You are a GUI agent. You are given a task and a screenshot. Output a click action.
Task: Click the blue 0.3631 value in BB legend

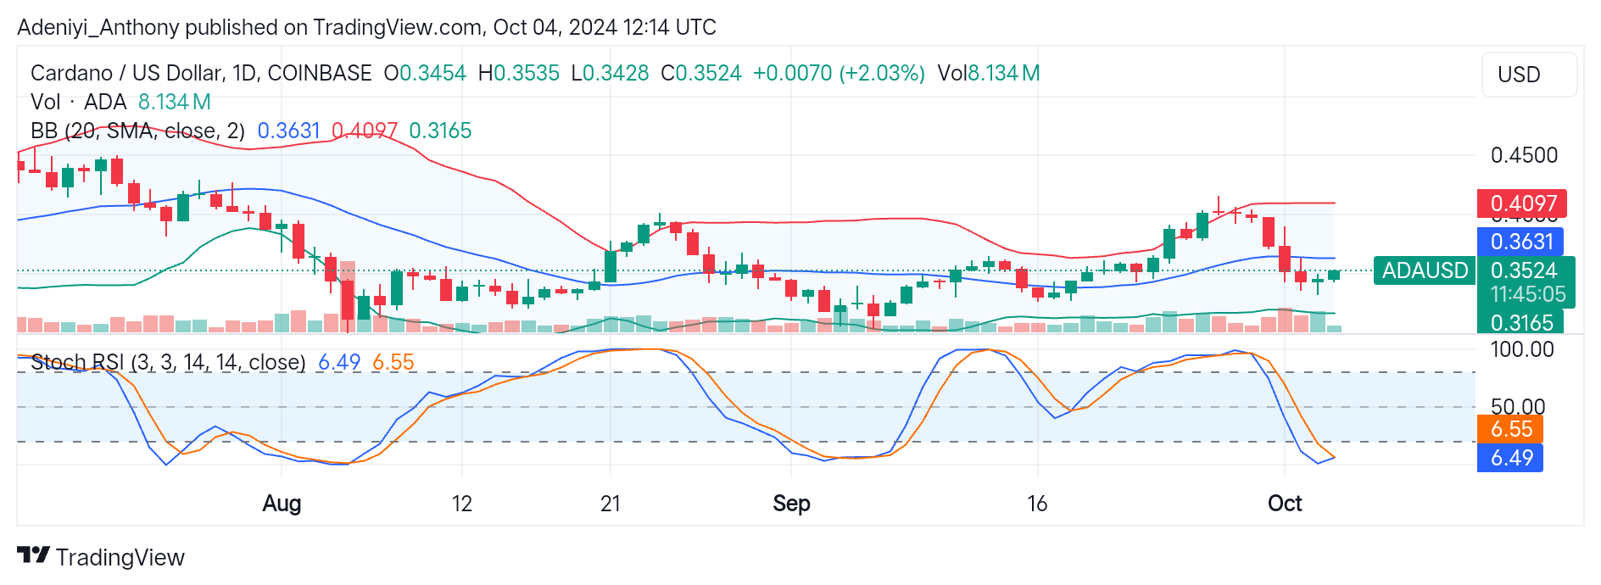pyautogui.click(x=288, y=131)
